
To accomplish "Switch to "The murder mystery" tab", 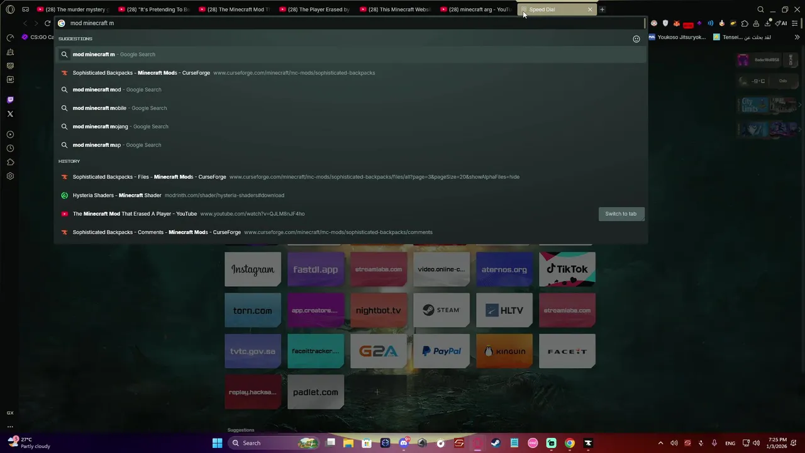I will tap(73, 9).
